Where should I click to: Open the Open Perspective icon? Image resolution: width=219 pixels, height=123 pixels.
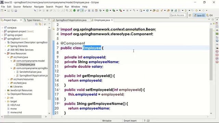pyautogui.click(x=190, y=15)
